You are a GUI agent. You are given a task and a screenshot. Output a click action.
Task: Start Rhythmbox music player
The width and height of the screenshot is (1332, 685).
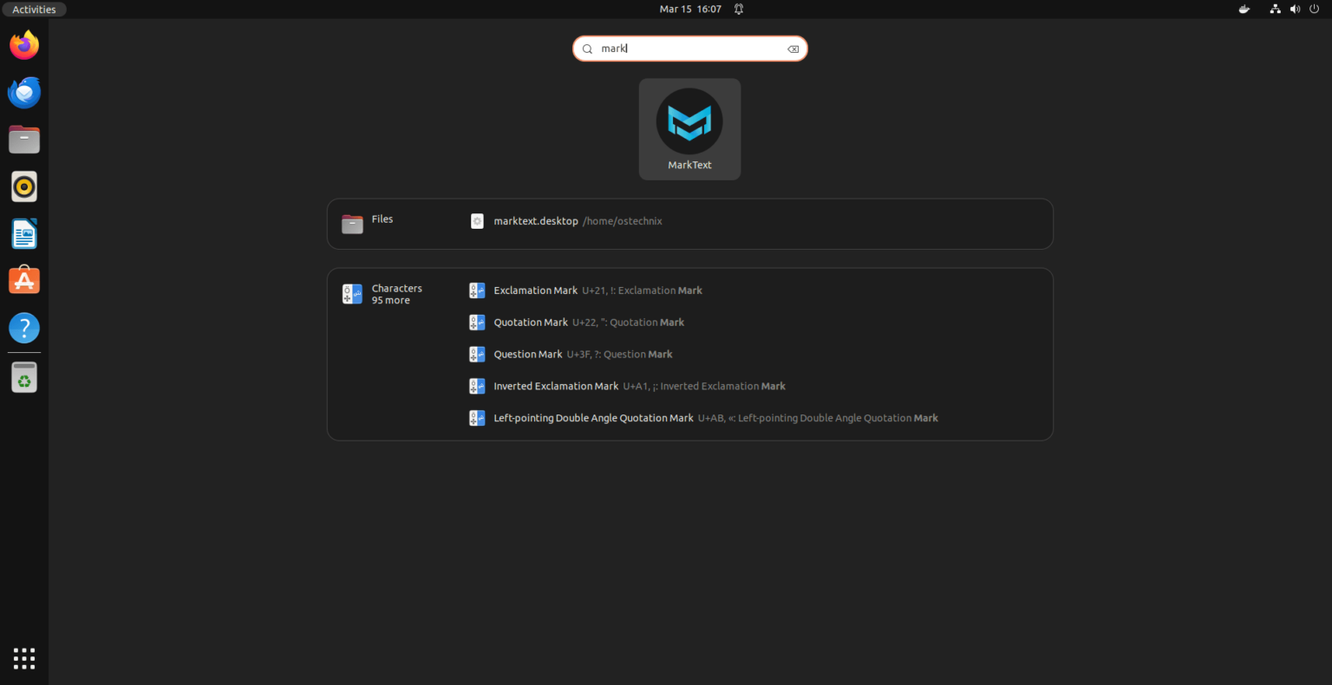[23, 186]
